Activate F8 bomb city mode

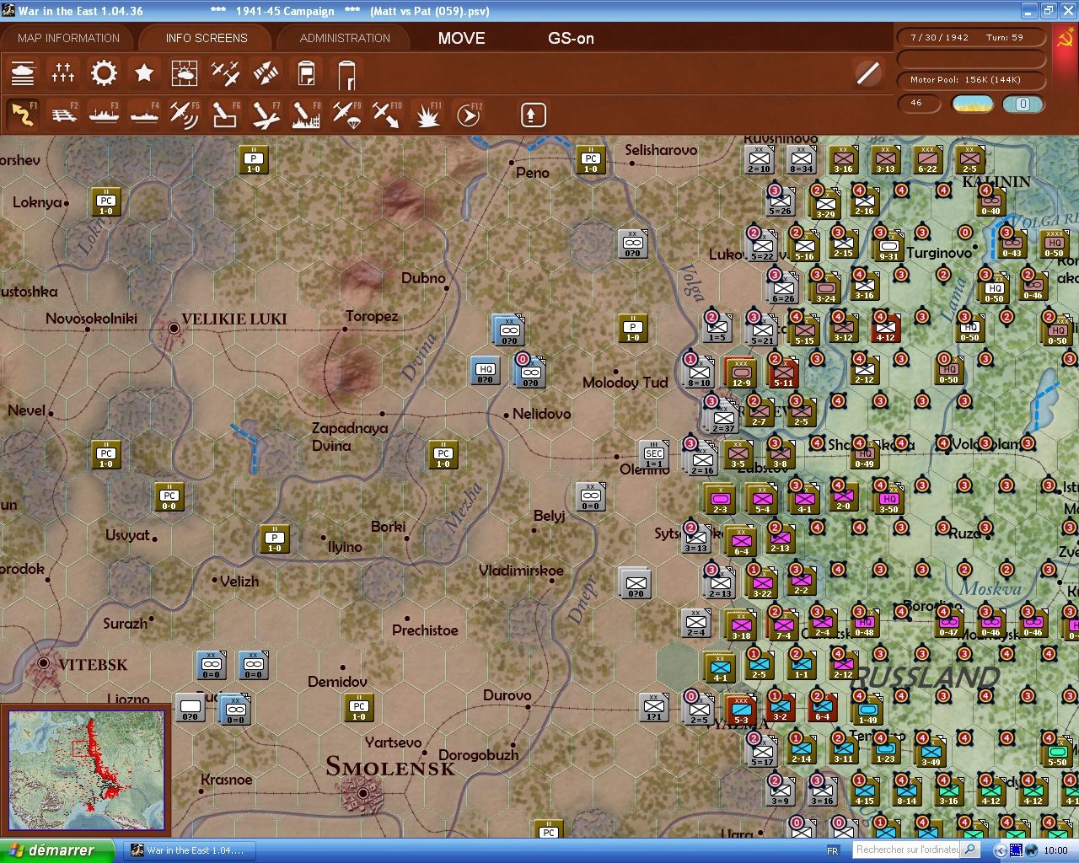(306, 115)
